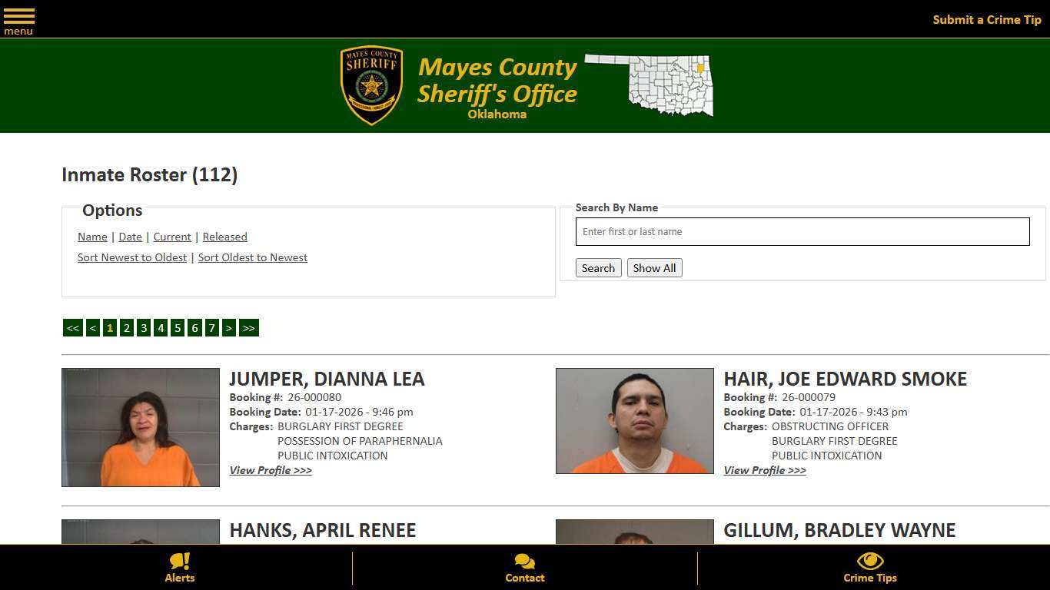Open Joe Hair's mugshot thumbnail
The image size is (1050, 590).
pos(634,420)
